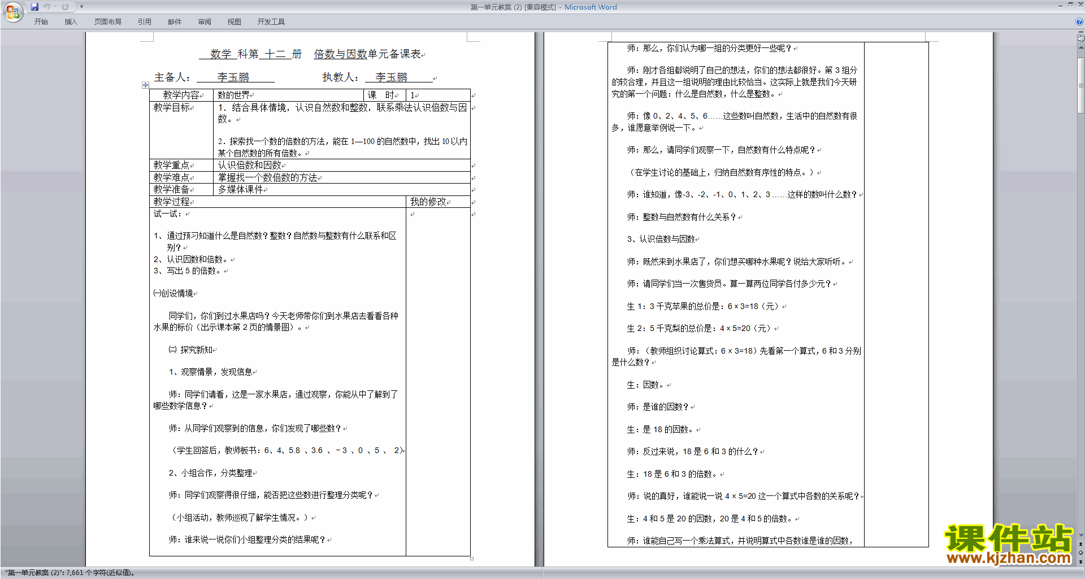This screenshot has width=1085, height=579.
Task: Click the 课 时 label cell
Action: click(x=385, y=95)
